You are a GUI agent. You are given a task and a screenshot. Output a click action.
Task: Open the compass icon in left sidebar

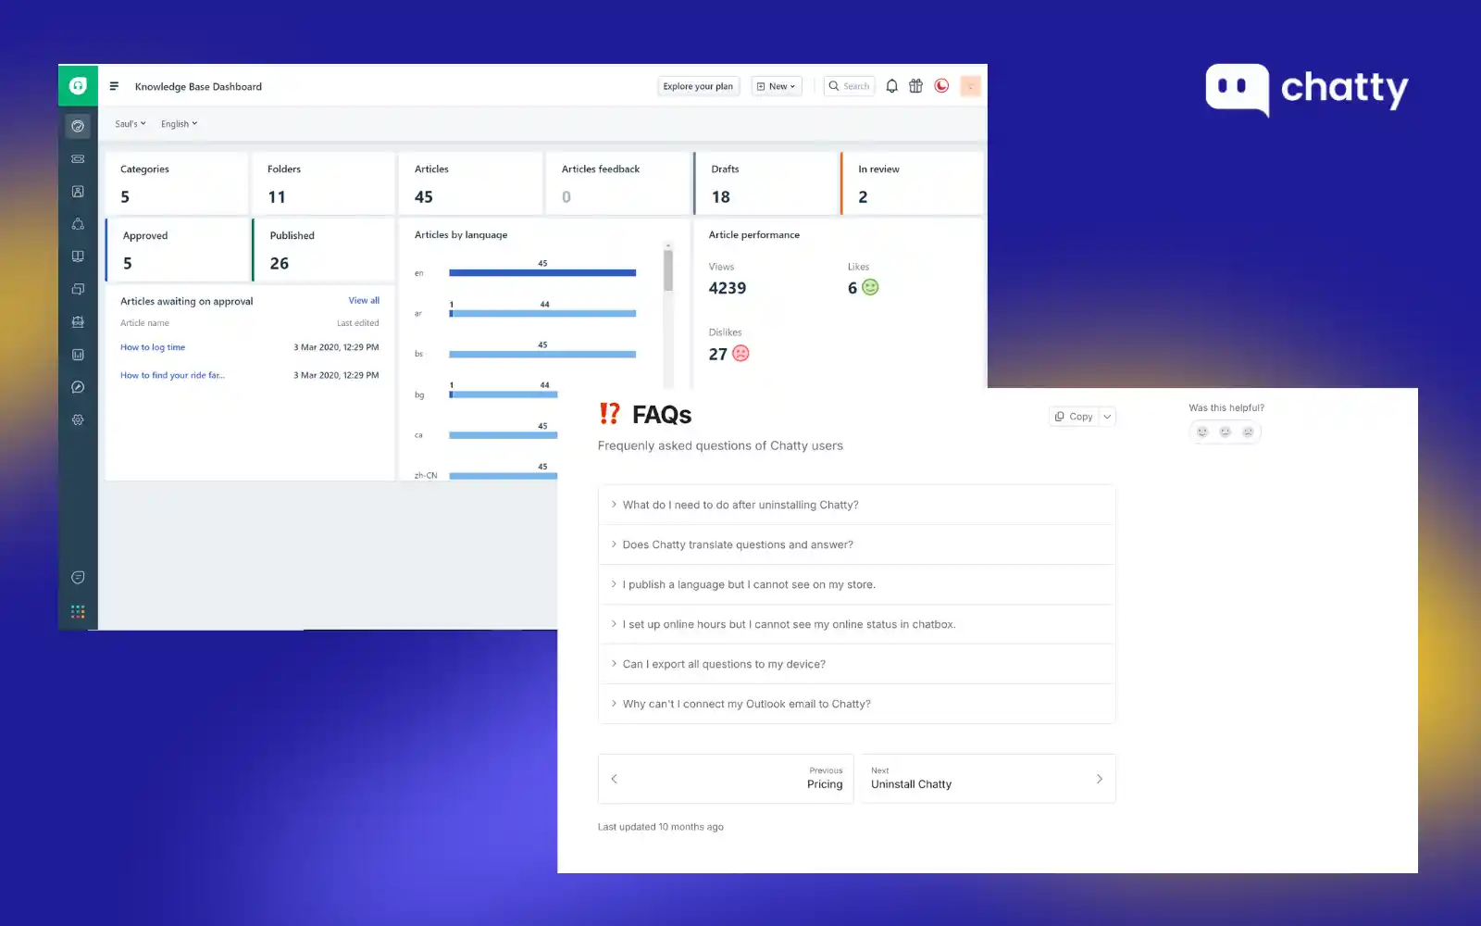(x=78, y=387)
